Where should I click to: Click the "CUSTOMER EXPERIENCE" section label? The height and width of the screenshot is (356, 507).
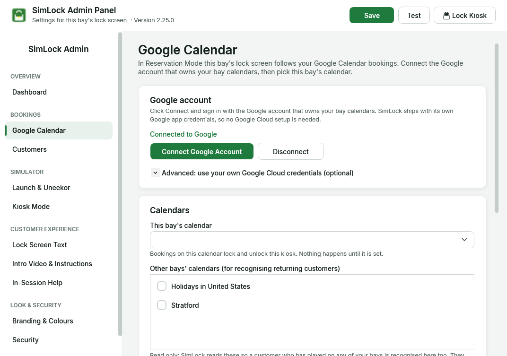[45, 229]
